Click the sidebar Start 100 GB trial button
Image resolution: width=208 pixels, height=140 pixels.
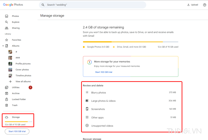point(17,131)
